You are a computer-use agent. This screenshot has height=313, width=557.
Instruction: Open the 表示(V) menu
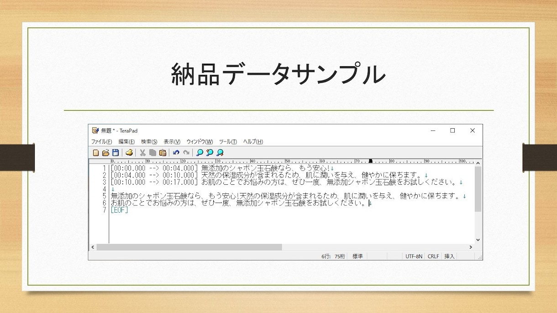click(172, 142)
